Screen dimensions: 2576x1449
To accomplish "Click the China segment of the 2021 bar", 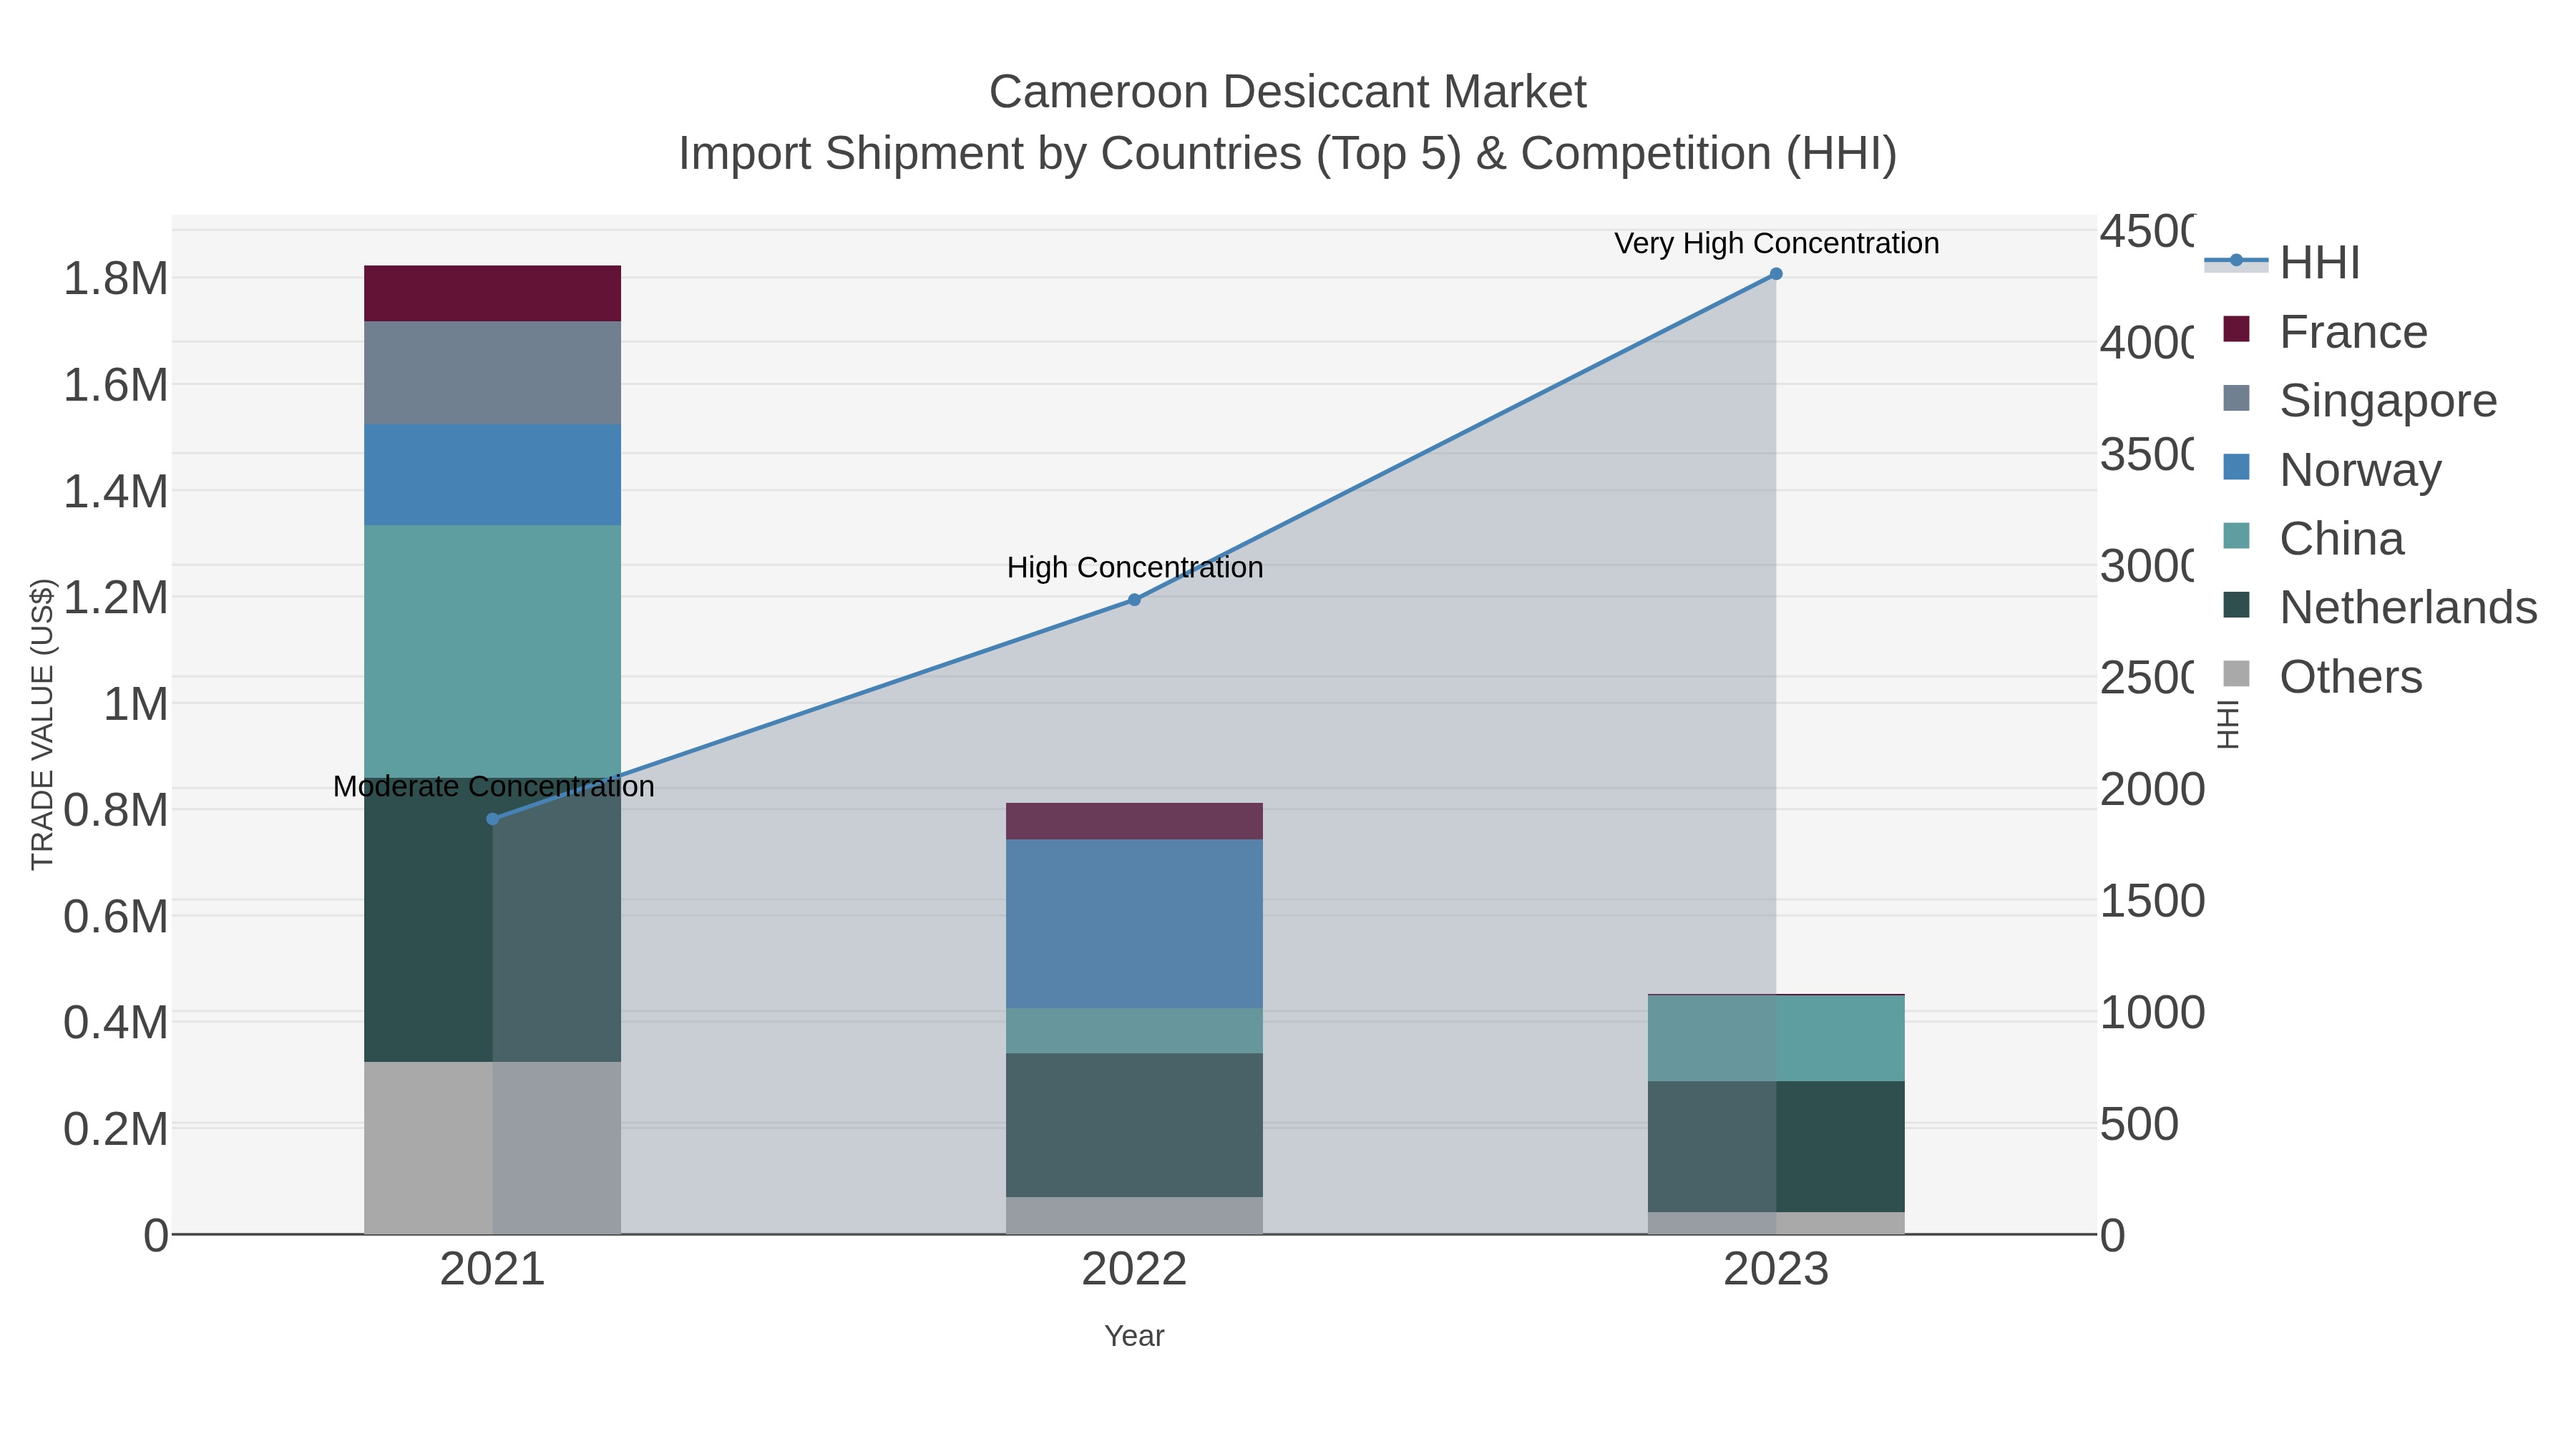I will (492, 652).
